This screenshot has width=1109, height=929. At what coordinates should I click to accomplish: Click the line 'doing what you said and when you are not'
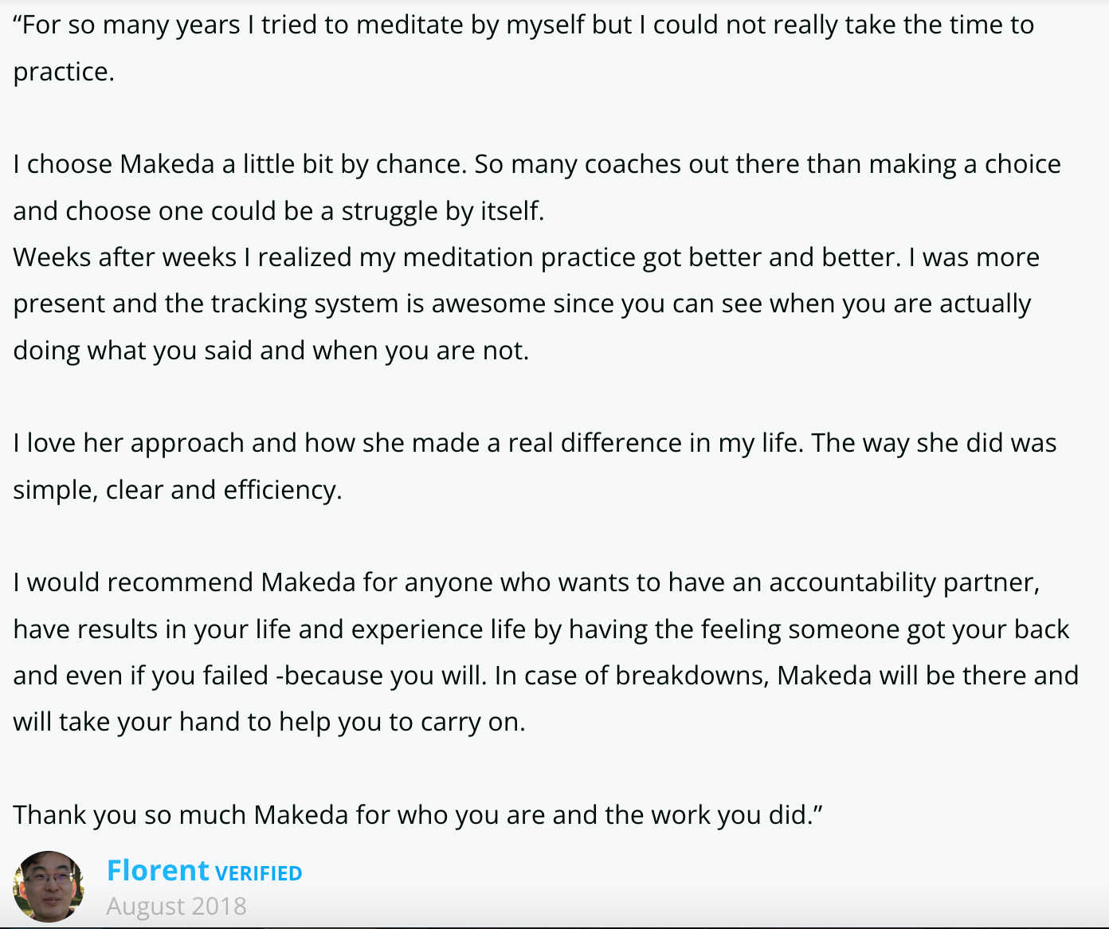271,351
